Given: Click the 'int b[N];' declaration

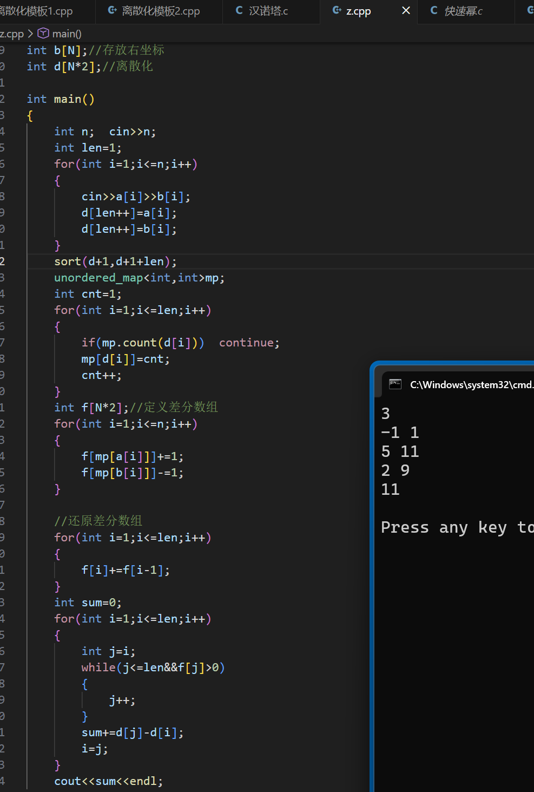Looking at the screenshot, I should pos(57,50).
